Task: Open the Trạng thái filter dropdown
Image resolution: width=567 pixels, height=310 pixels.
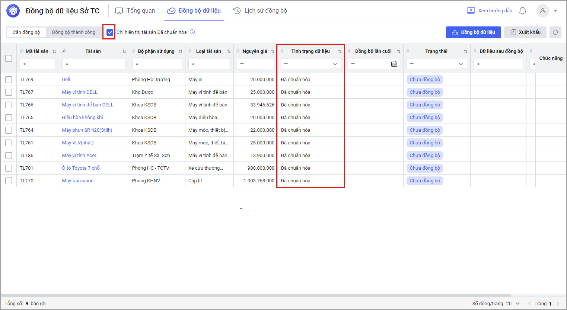Action: click(461, 64)
